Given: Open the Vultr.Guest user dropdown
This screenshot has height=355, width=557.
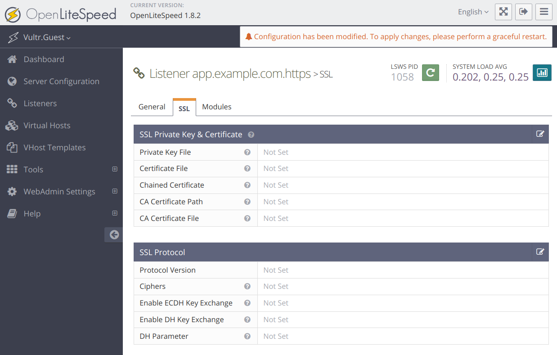Looking at the screenshot, I should [47, 37].
